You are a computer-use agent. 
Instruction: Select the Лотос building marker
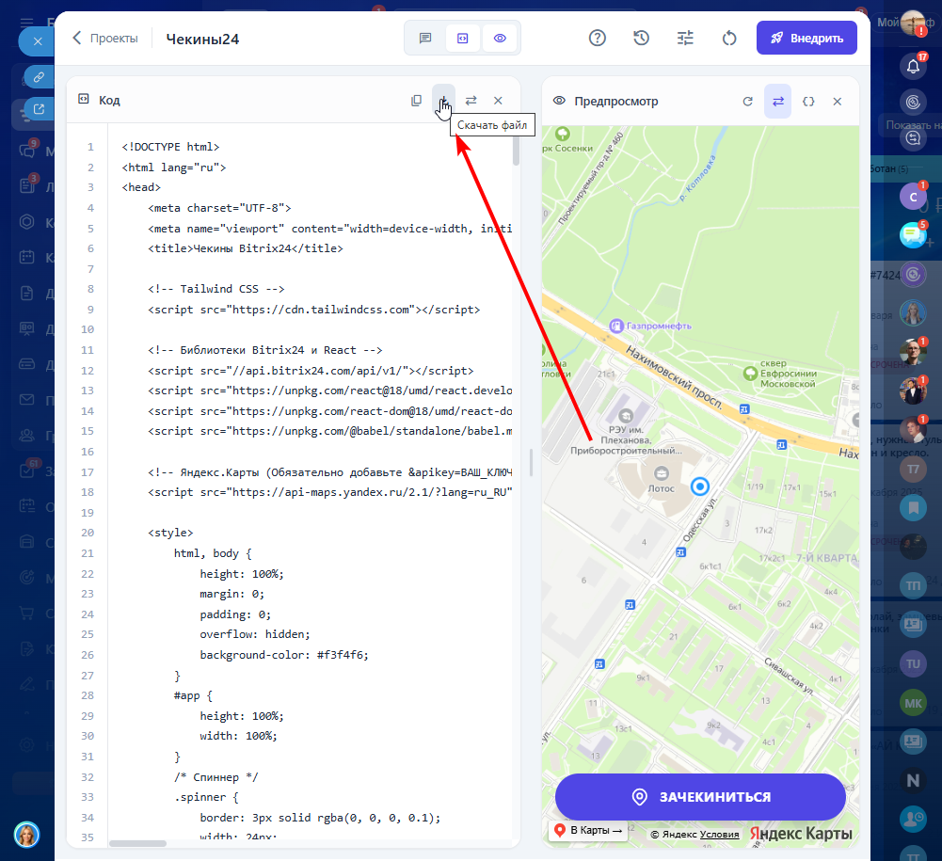pos(662,480)
